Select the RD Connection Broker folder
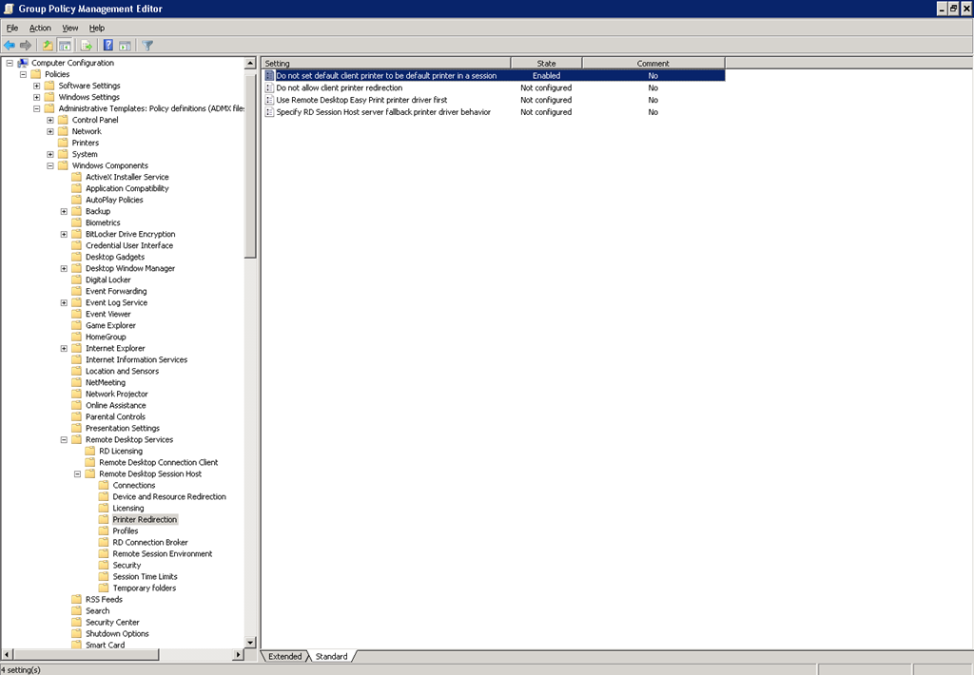The height and width of the screenshot is (675, 974). pos(149,543)
